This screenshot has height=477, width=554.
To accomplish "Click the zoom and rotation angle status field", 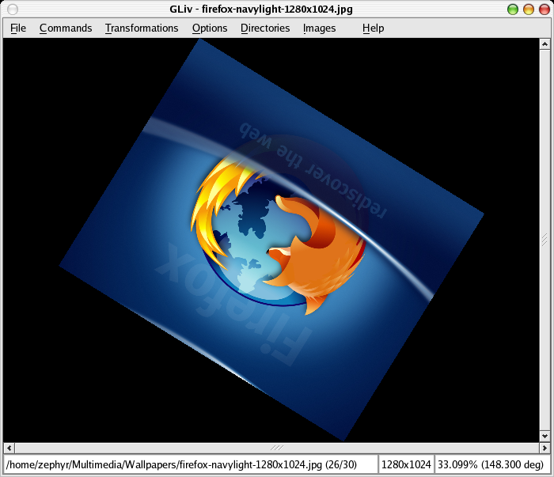I will point(491,464).
